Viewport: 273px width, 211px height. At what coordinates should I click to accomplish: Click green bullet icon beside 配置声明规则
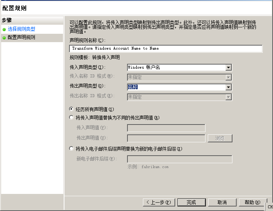click(x=4, y=38)
